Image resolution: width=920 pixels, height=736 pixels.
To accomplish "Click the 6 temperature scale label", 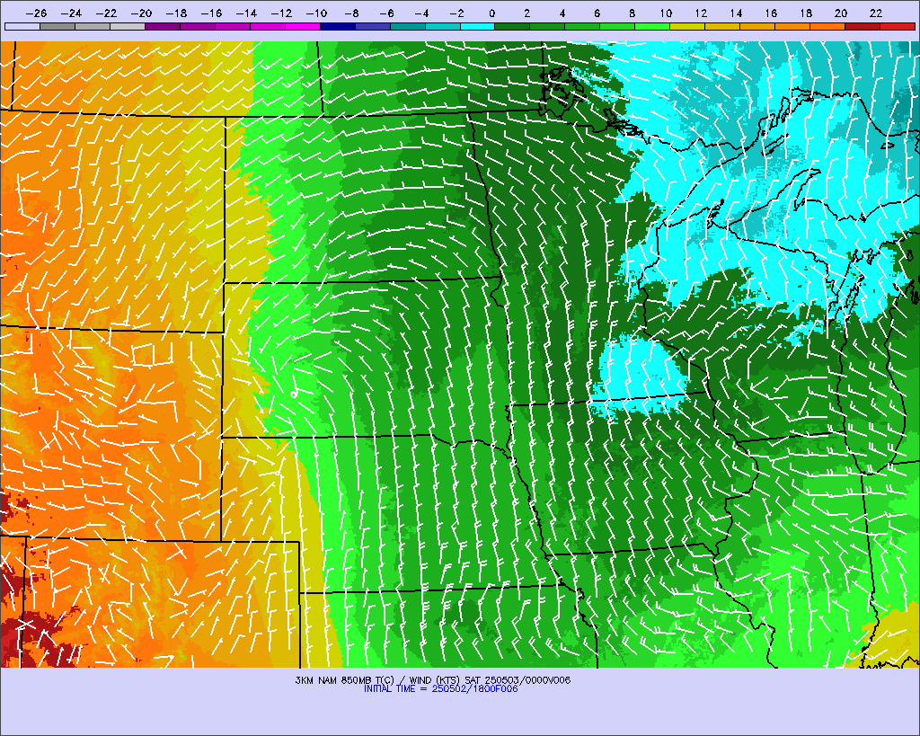I will tap(597, 13).
